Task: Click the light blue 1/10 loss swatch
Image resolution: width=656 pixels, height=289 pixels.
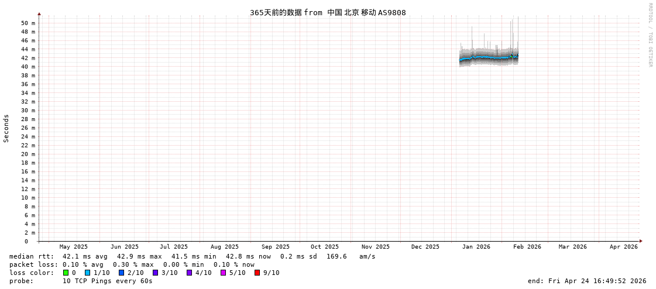Action: 87,273
